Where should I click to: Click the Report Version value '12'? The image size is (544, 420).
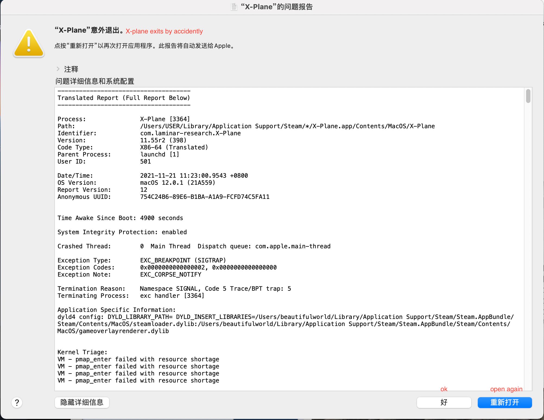click(144, 190)
